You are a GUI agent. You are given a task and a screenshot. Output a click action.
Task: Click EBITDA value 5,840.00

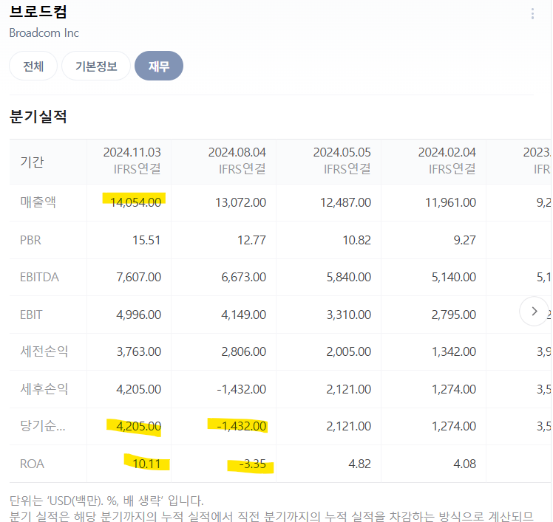pyautogui.click(x=349, y=277)
